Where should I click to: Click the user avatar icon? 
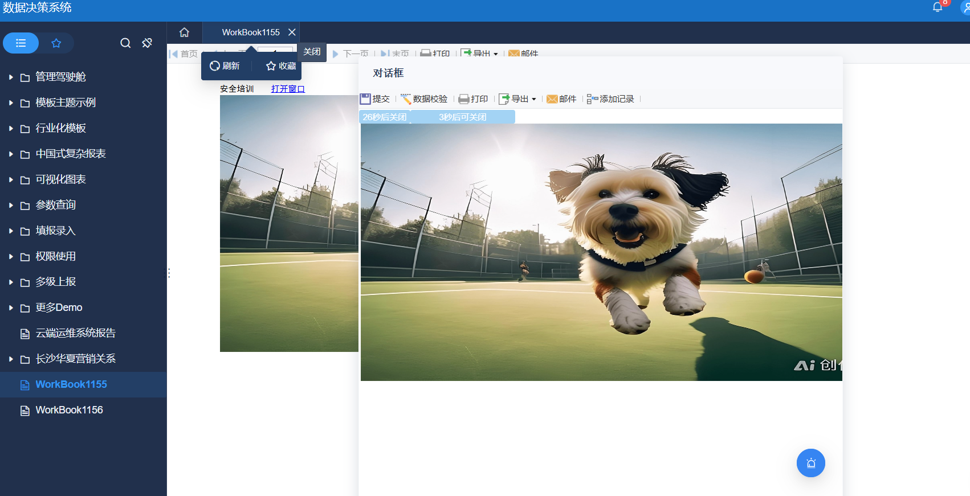[x=965, y=7]
